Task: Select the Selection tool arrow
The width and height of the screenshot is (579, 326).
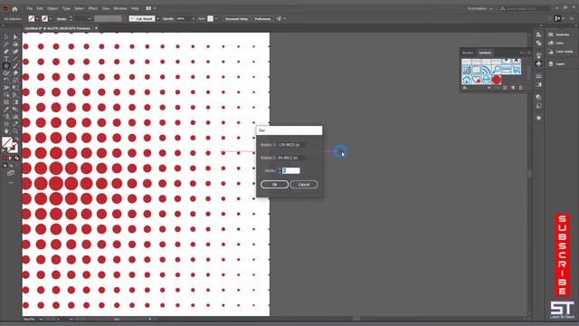Action: pyautogui.click(x=6, y=37)
